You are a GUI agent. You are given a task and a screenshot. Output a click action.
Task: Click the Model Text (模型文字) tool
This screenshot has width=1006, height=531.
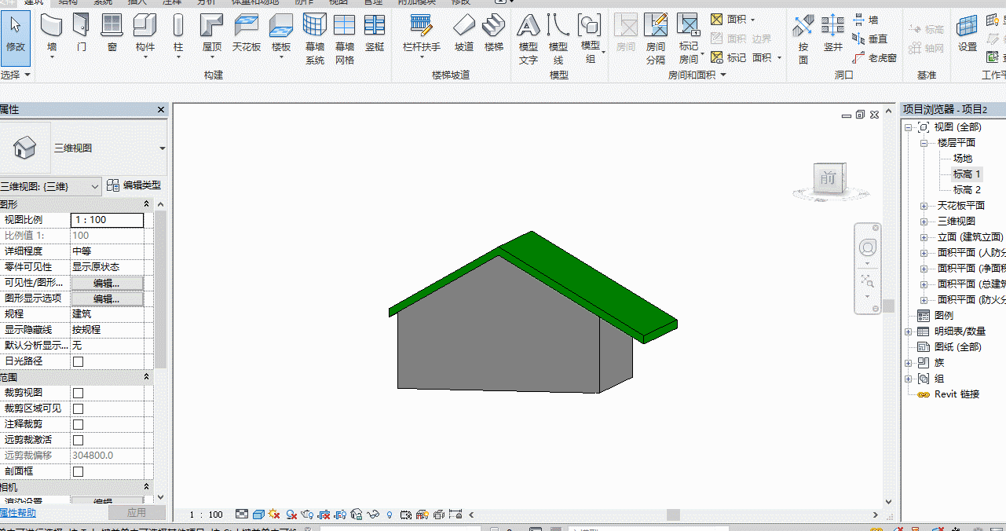pyautogui.click(x=529, y=38)
